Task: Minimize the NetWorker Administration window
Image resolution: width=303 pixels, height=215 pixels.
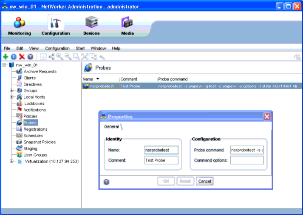Action: click(279, 6)
